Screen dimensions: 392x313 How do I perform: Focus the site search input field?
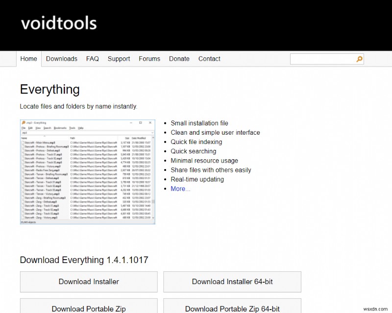(322, 59)
